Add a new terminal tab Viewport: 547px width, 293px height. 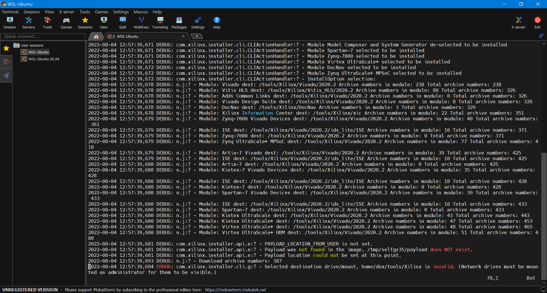[197, 36]
